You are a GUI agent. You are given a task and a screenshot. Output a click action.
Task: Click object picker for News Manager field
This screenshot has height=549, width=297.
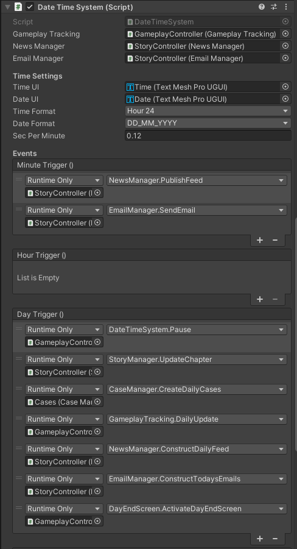pos(285,46)
